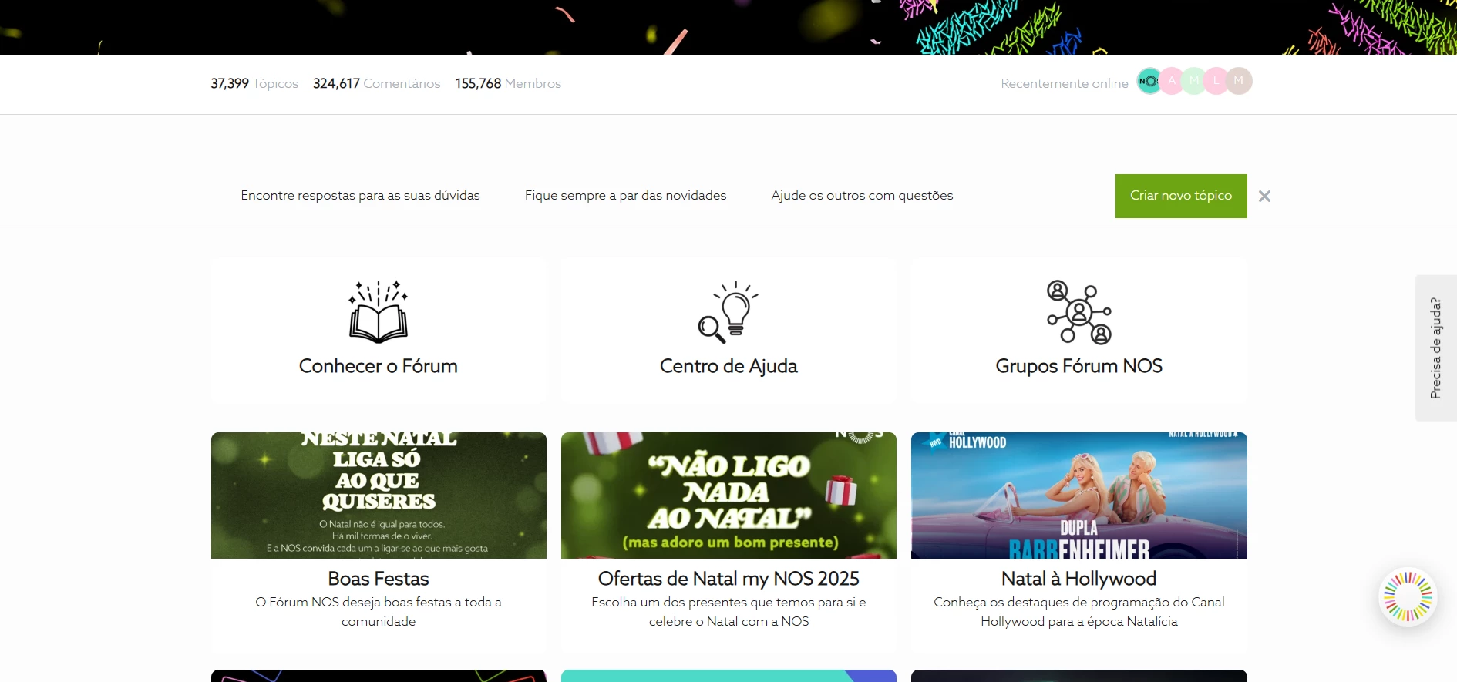This screenshot has height=682, width=1457.
Task: Open the 'Precisa de ajuda?' side tab
Action: (x=1435, y=348)
